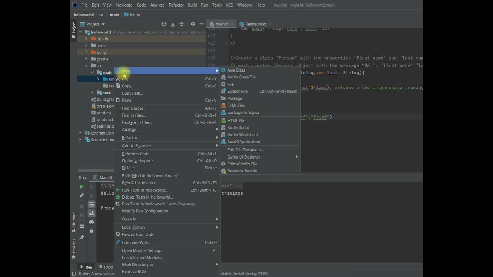Expand the Analyze submenu in context menu
The width and height of the screenshot is (493, 277).
tap(167, 130)
